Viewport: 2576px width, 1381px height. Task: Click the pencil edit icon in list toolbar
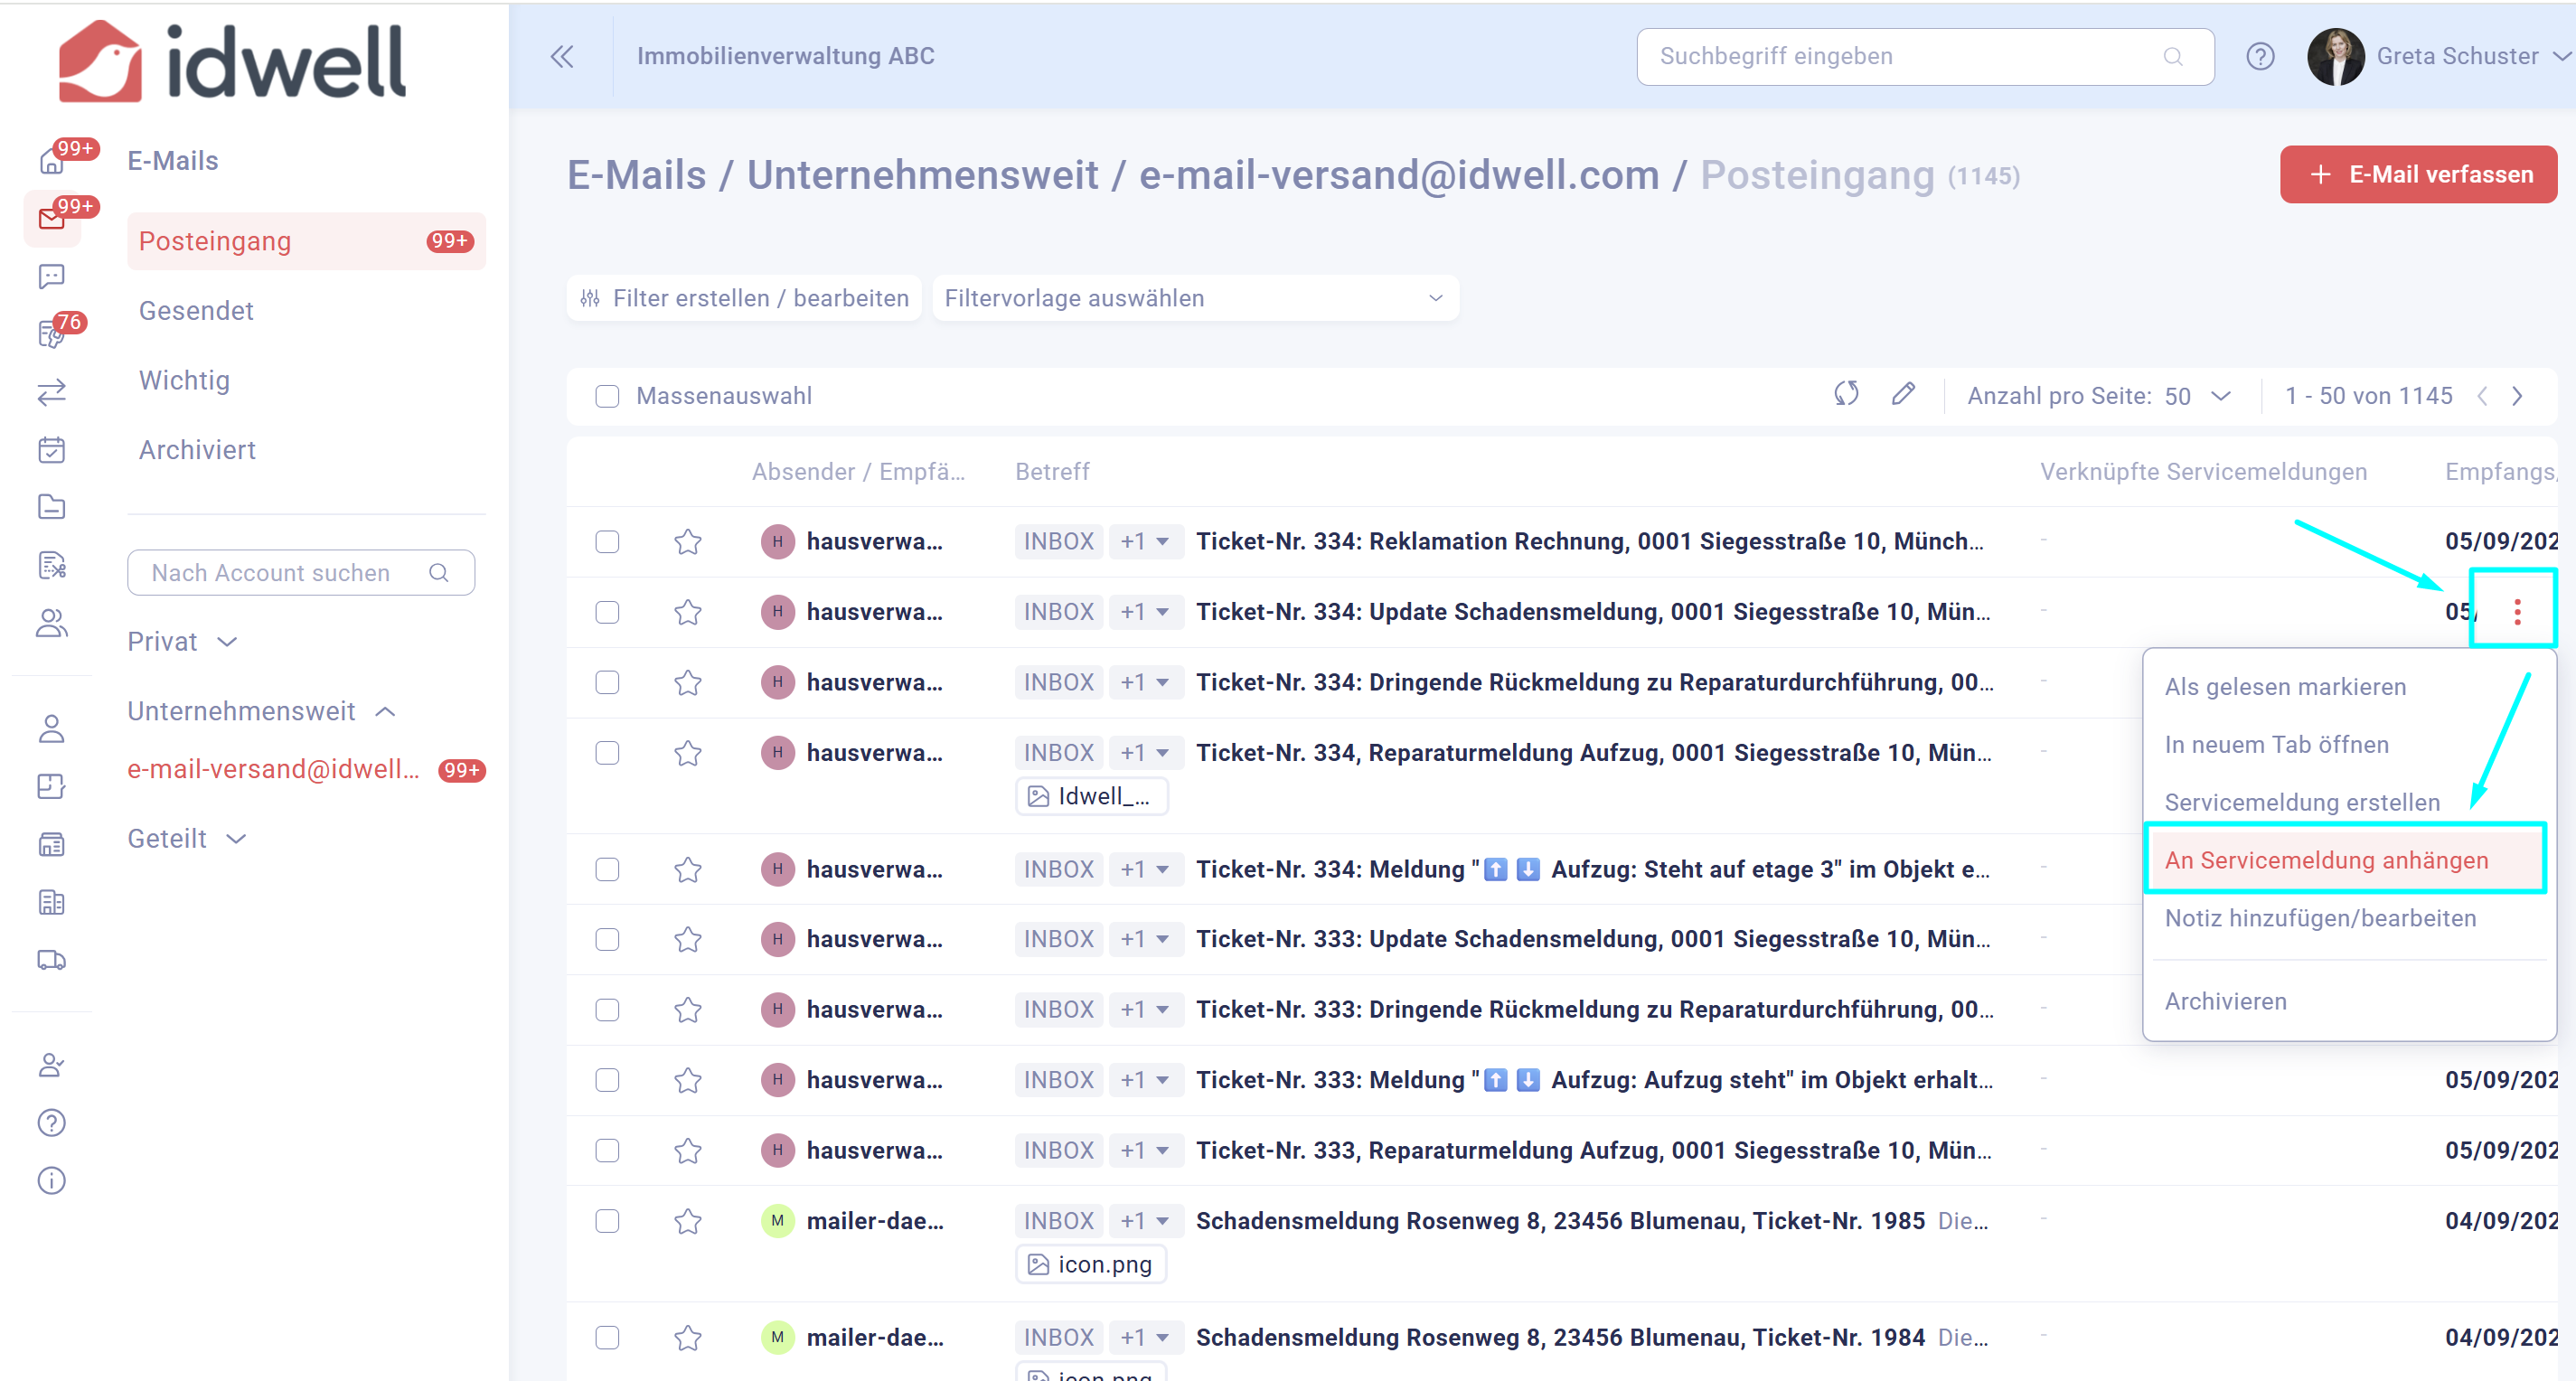1903,394
